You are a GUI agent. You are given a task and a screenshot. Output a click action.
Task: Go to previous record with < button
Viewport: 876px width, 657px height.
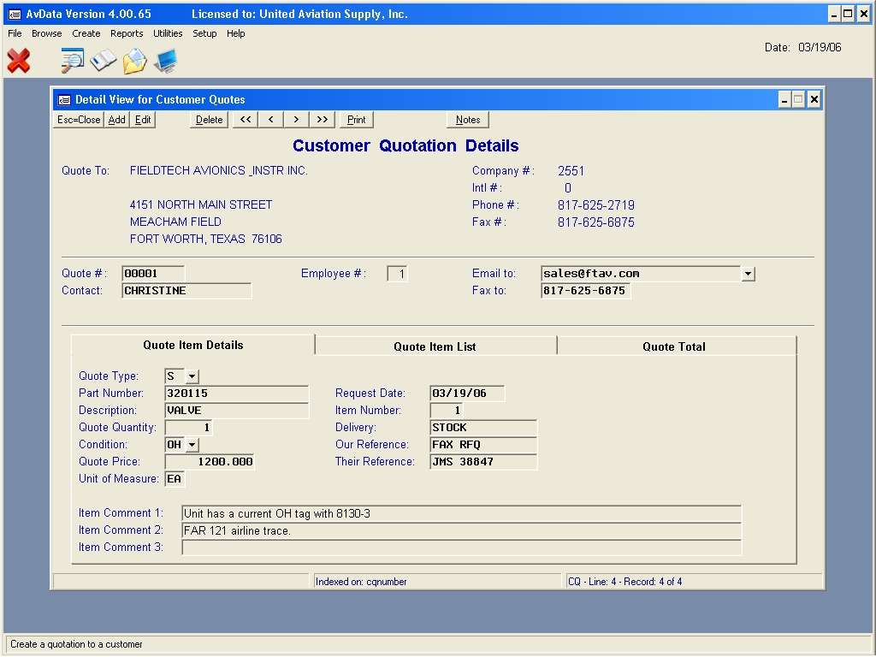pos(270,120)
